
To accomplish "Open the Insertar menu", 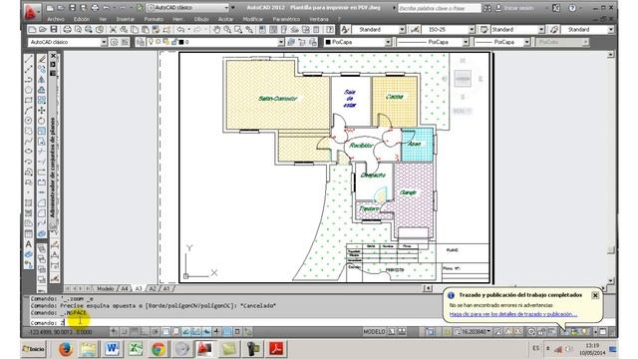I will (x=126, y=19).
